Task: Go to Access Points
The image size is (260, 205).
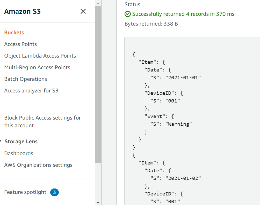Action: point(20,44)
